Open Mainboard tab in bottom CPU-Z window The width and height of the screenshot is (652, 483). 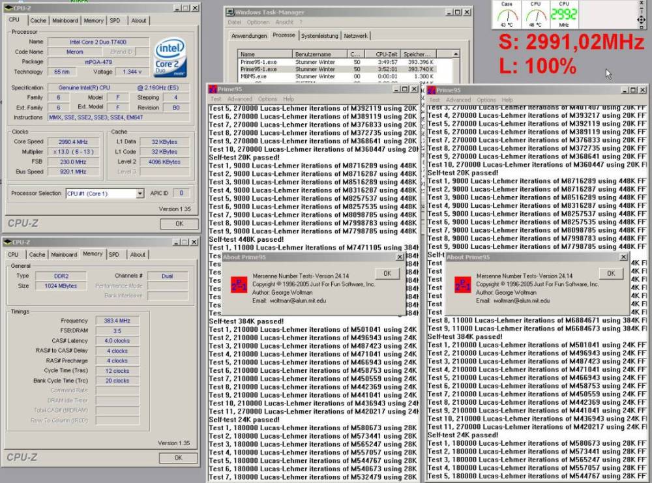click(x=64, y=254)
